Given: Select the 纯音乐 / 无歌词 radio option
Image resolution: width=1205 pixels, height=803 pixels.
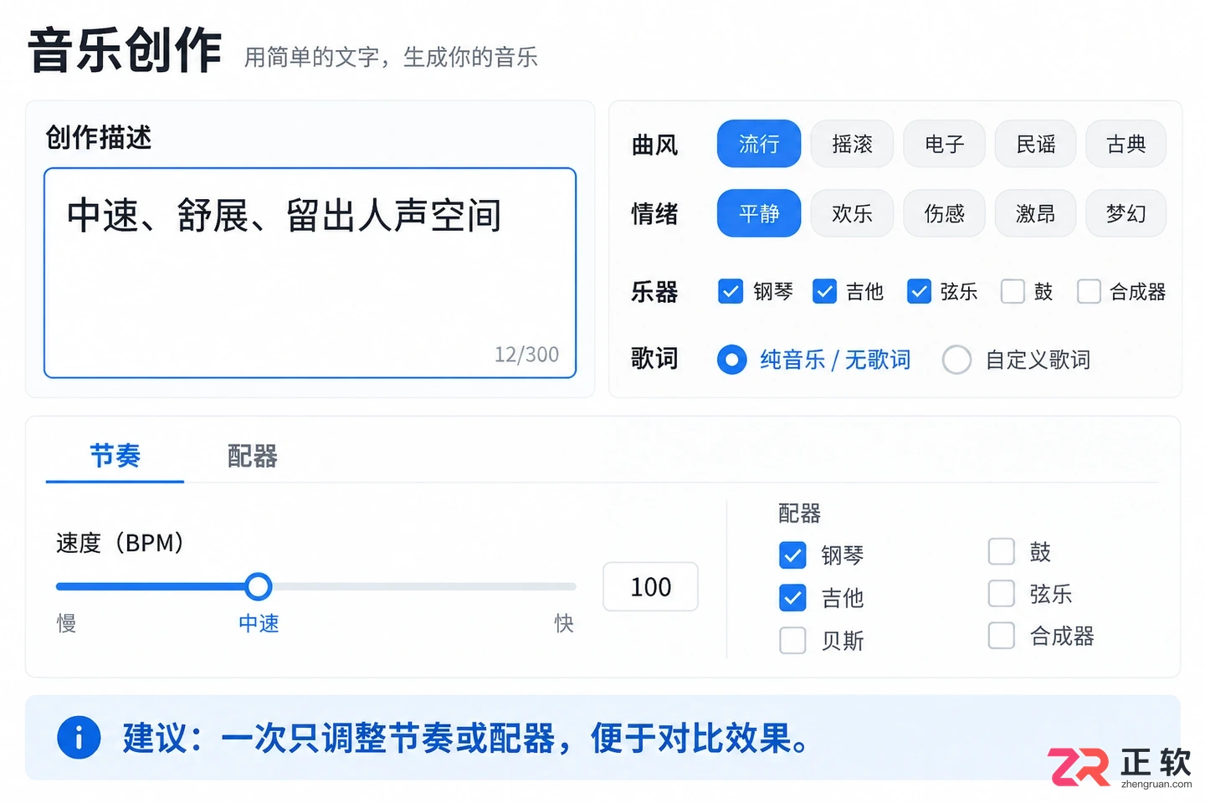Looking at the screenshot, I should [x=732, y=360].
